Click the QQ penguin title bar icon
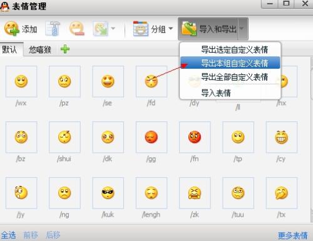313x241 pixels. point(4,7)
